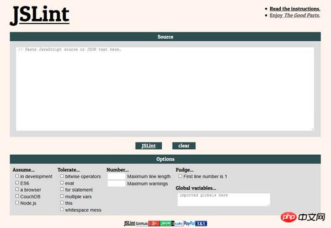The width and height of the screenshot is (331, 228).
Task: Open the GitHub footer badge
Action: point(142,224)
